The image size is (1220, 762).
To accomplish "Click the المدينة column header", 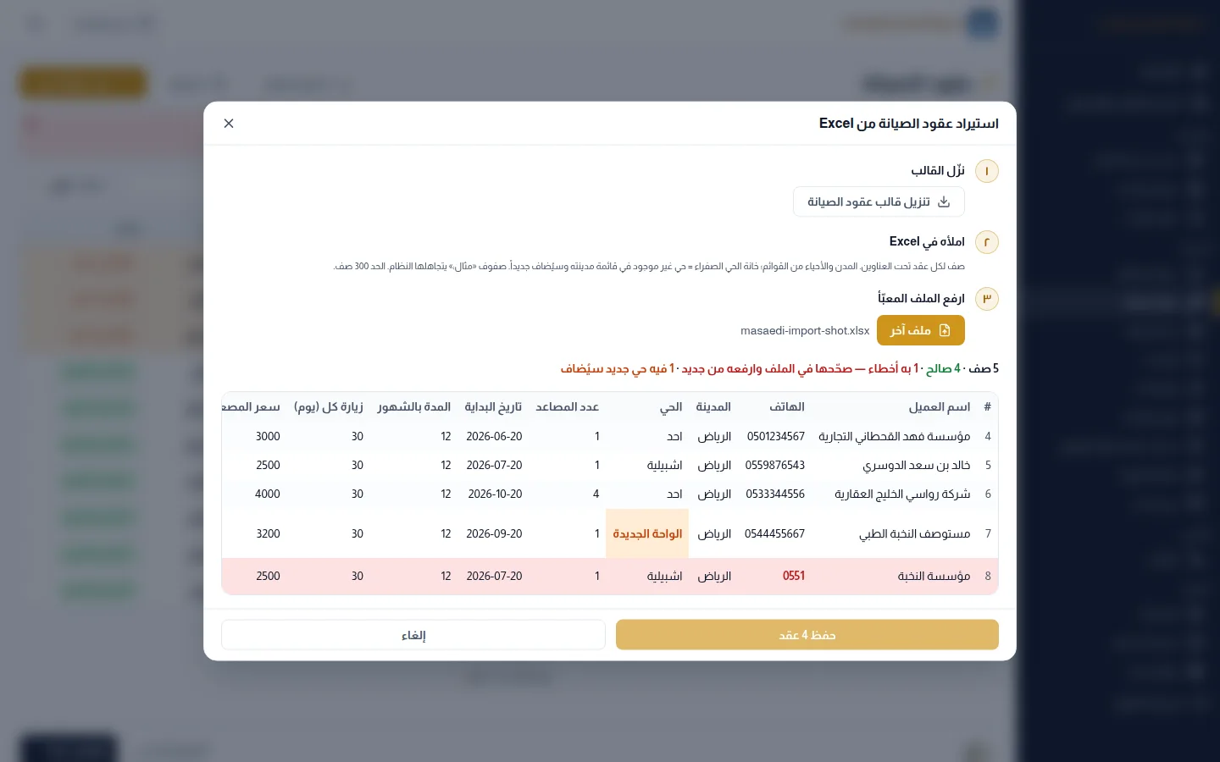I will coord(713,407).
